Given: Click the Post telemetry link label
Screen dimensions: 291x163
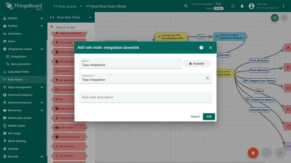Looking at the screenshot, I should coord(259,70).
